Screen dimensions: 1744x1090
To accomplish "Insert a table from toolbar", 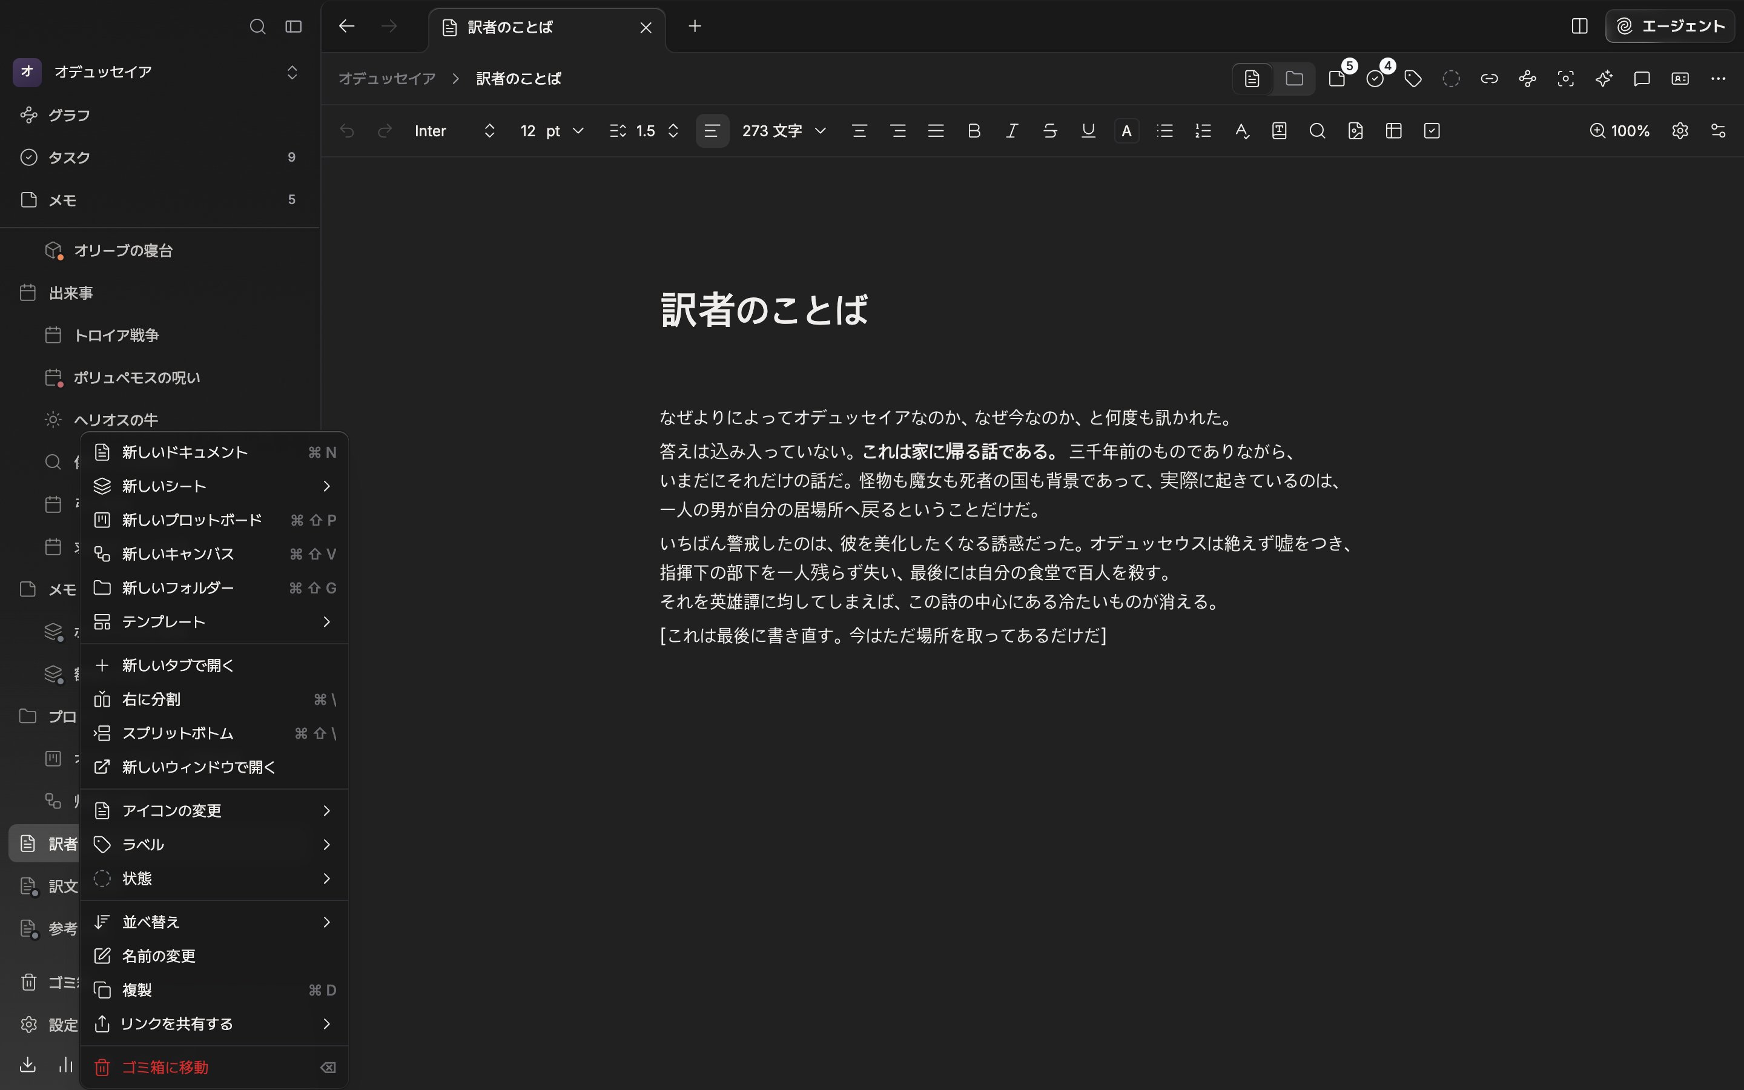I will (1394, 130).
